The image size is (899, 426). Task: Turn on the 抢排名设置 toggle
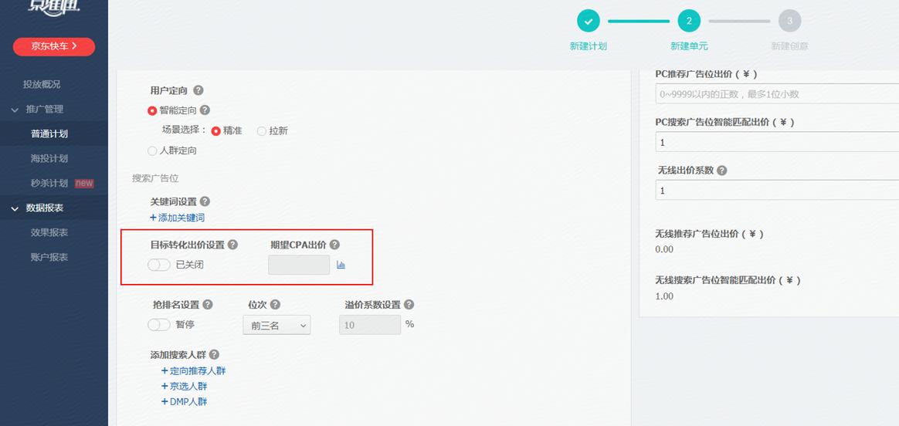point(159,325)
